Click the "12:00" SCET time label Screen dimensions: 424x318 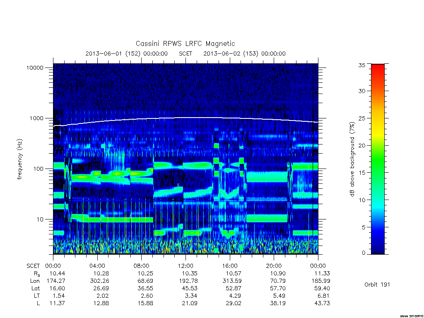click(x=185, y=266)
